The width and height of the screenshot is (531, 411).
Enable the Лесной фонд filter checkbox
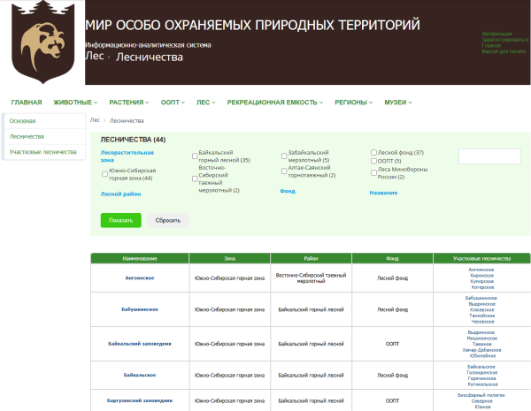[x=373, y=152]
